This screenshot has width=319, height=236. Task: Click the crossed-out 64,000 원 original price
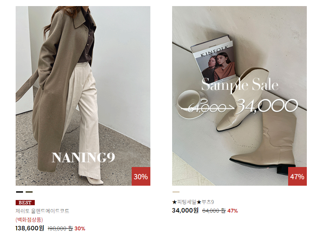tap(214, 211)
